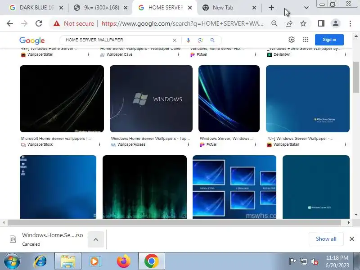Open more options for DeviantArt result
The height and width of the screenshot is (270, 360).
[346, 54]
